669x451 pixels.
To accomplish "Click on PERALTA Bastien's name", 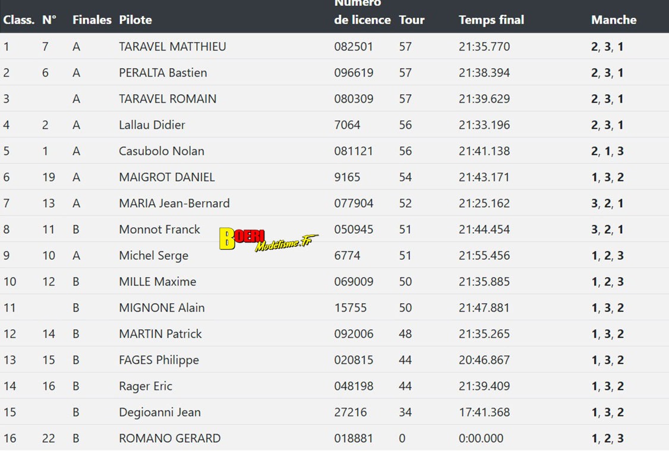I will pyautogui.click(x=163, y=72).
